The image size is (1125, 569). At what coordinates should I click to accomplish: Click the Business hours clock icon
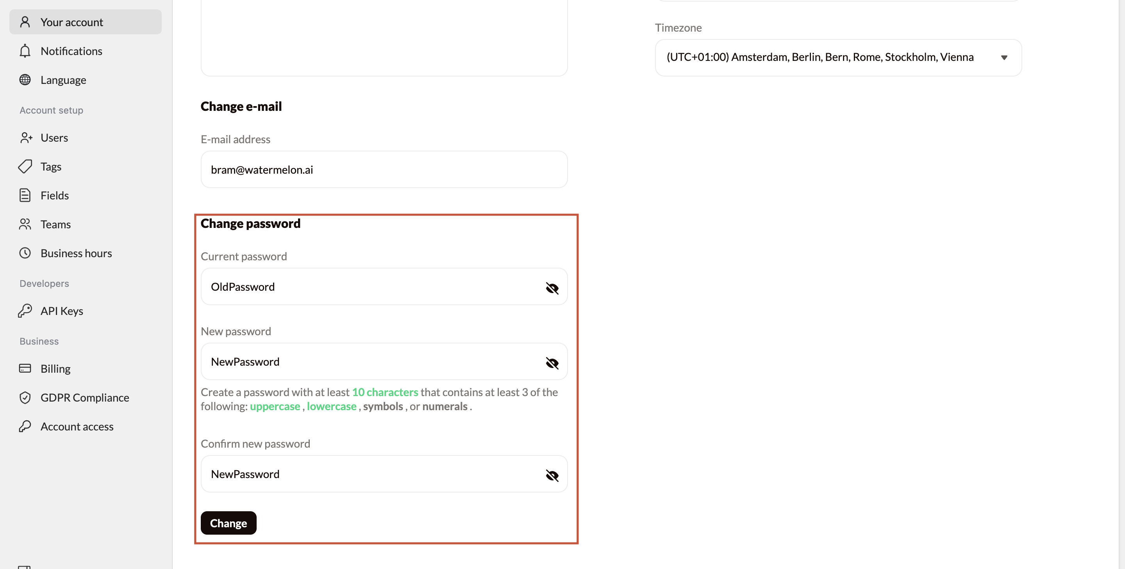[x=25, y=252]
